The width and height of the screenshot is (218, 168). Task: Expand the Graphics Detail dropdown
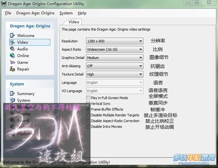click(141, 58)
